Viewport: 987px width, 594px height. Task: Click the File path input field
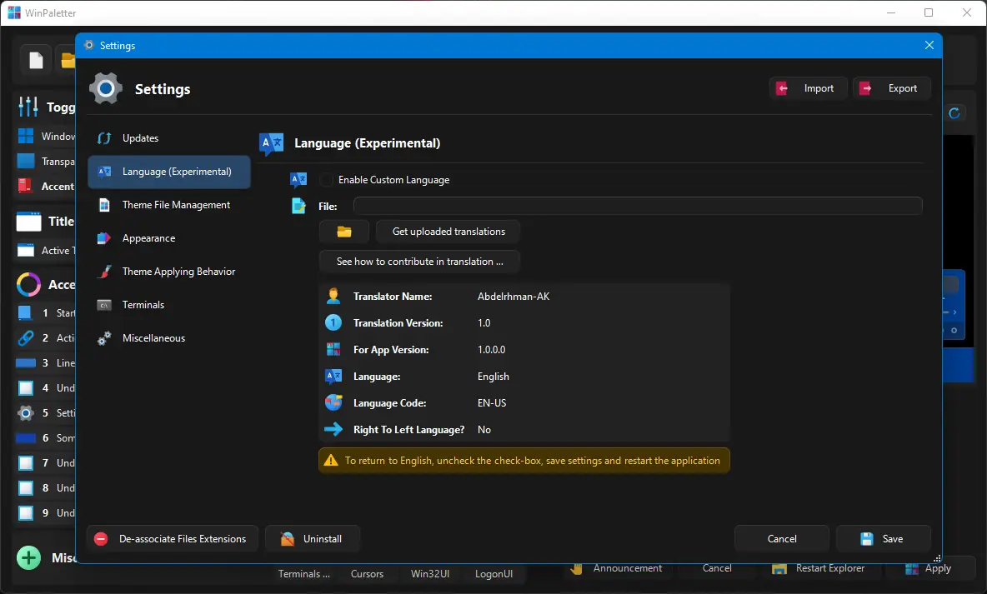[638, 206]
